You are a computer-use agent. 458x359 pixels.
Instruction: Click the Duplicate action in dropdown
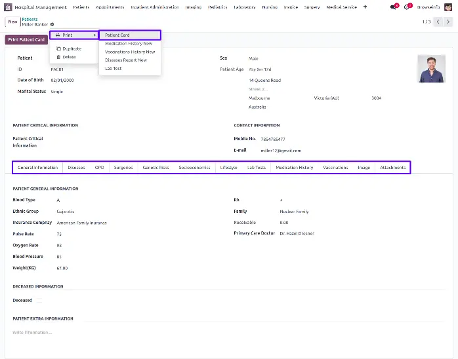click(x=72, y=48)
